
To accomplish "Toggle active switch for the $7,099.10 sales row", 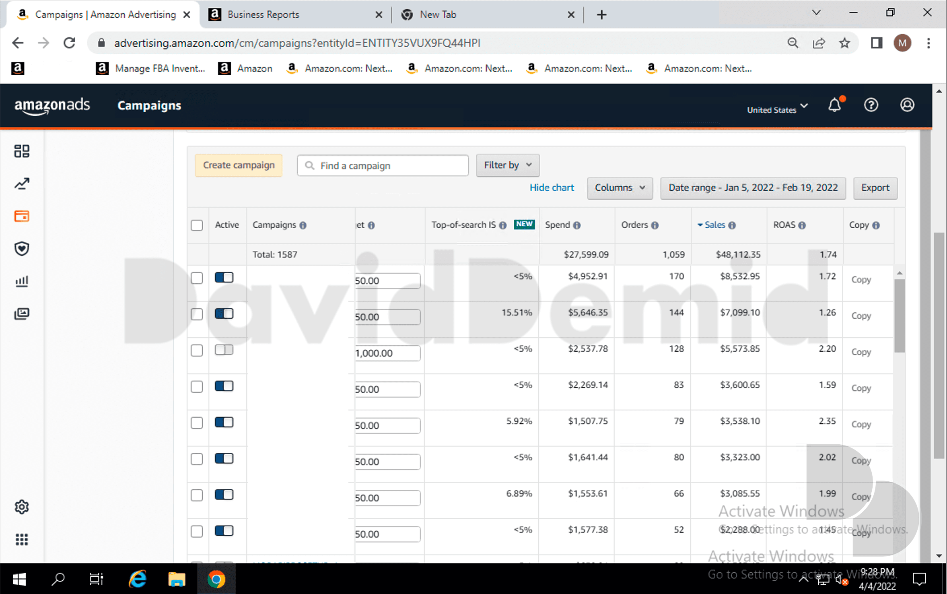I will [224, 314].
